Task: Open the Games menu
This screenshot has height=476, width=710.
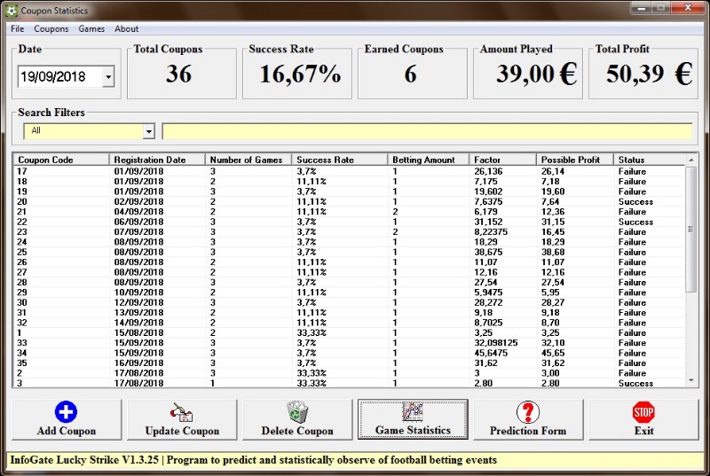Action: pos(91,28)
